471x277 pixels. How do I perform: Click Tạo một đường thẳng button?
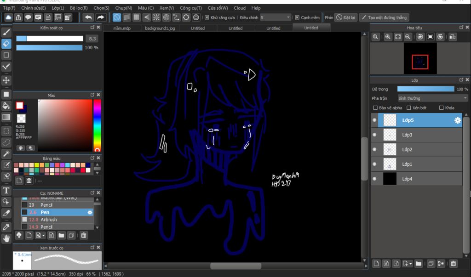[384, 17]
